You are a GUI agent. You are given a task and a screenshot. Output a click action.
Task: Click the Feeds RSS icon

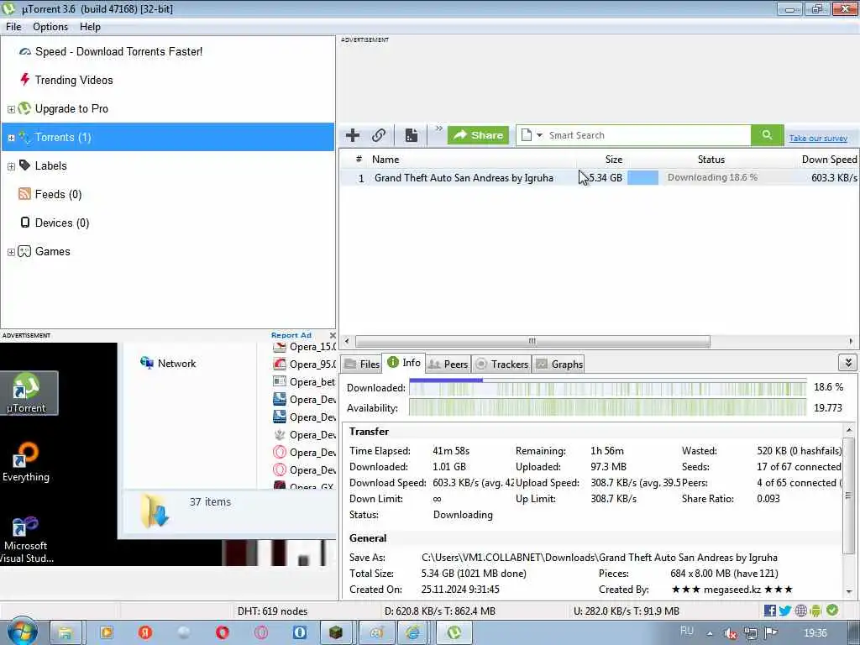tap(24, 194)
